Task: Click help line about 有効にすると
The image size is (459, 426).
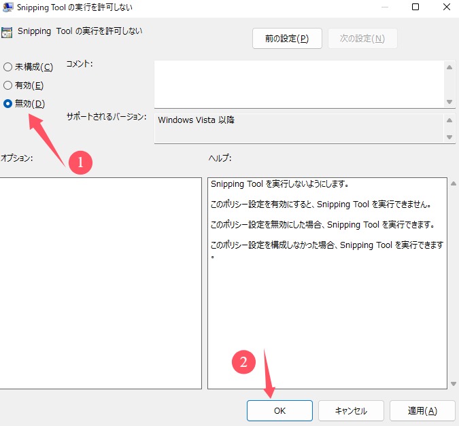Action: pyautogui.click(x=320, y=205)
